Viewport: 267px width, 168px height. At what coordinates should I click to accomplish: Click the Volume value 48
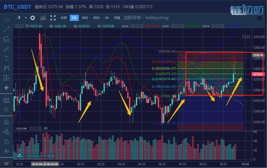coord(45,128)
